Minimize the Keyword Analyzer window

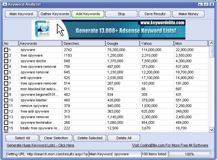tap(200, 4)
